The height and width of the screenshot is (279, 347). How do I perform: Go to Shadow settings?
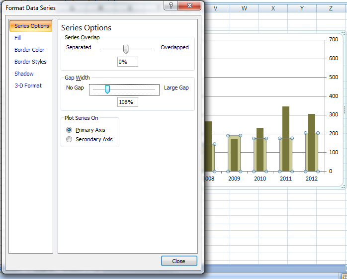tap(24, 74)
